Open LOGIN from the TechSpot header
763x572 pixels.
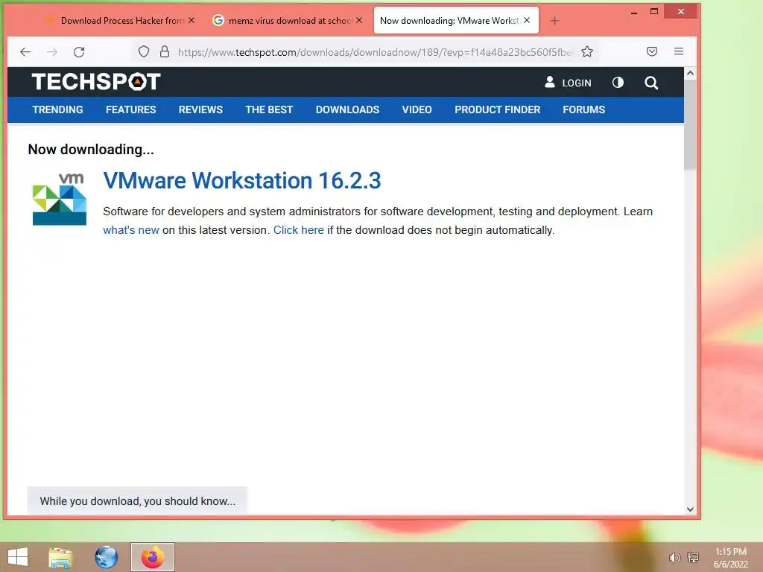click(x=568, y=83)
